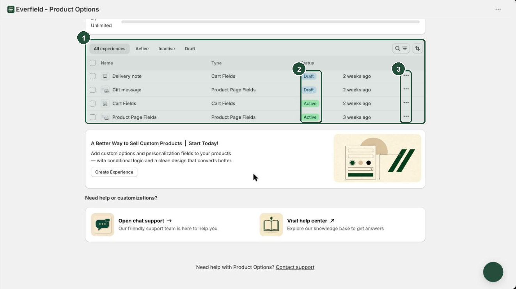Open the search and filter button
Image resolution: width=516 pixels, height=289 pixels.
[x=401, y=48]
